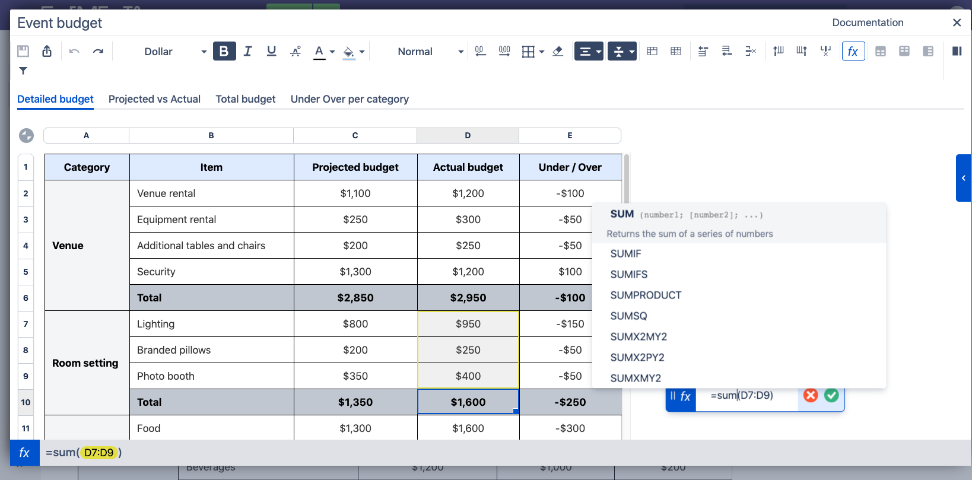Insert column right icon
Viewport: 972px width, 480px height.
tap(802, 51)
